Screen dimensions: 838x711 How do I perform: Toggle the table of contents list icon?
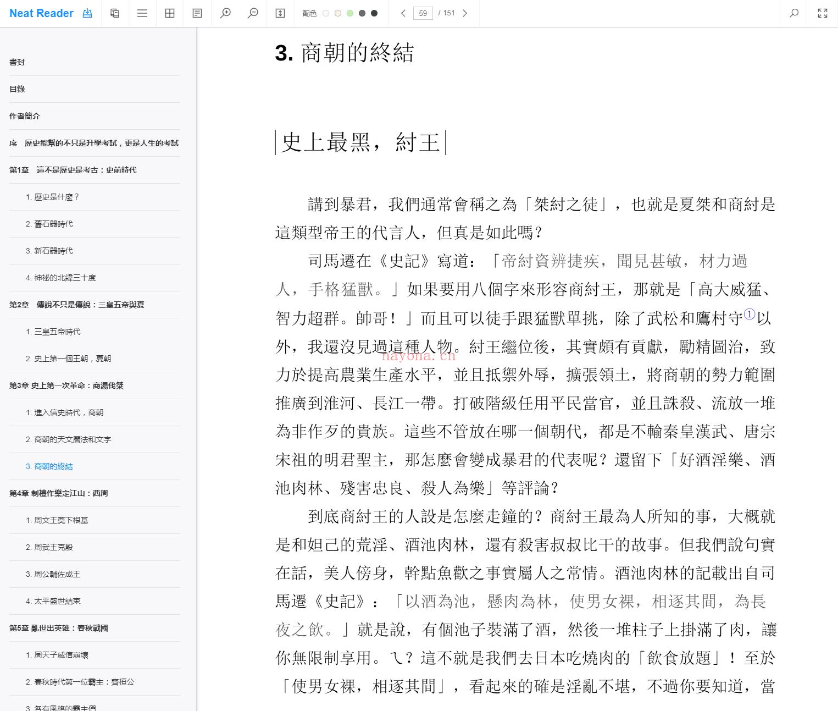coord(142,13)
